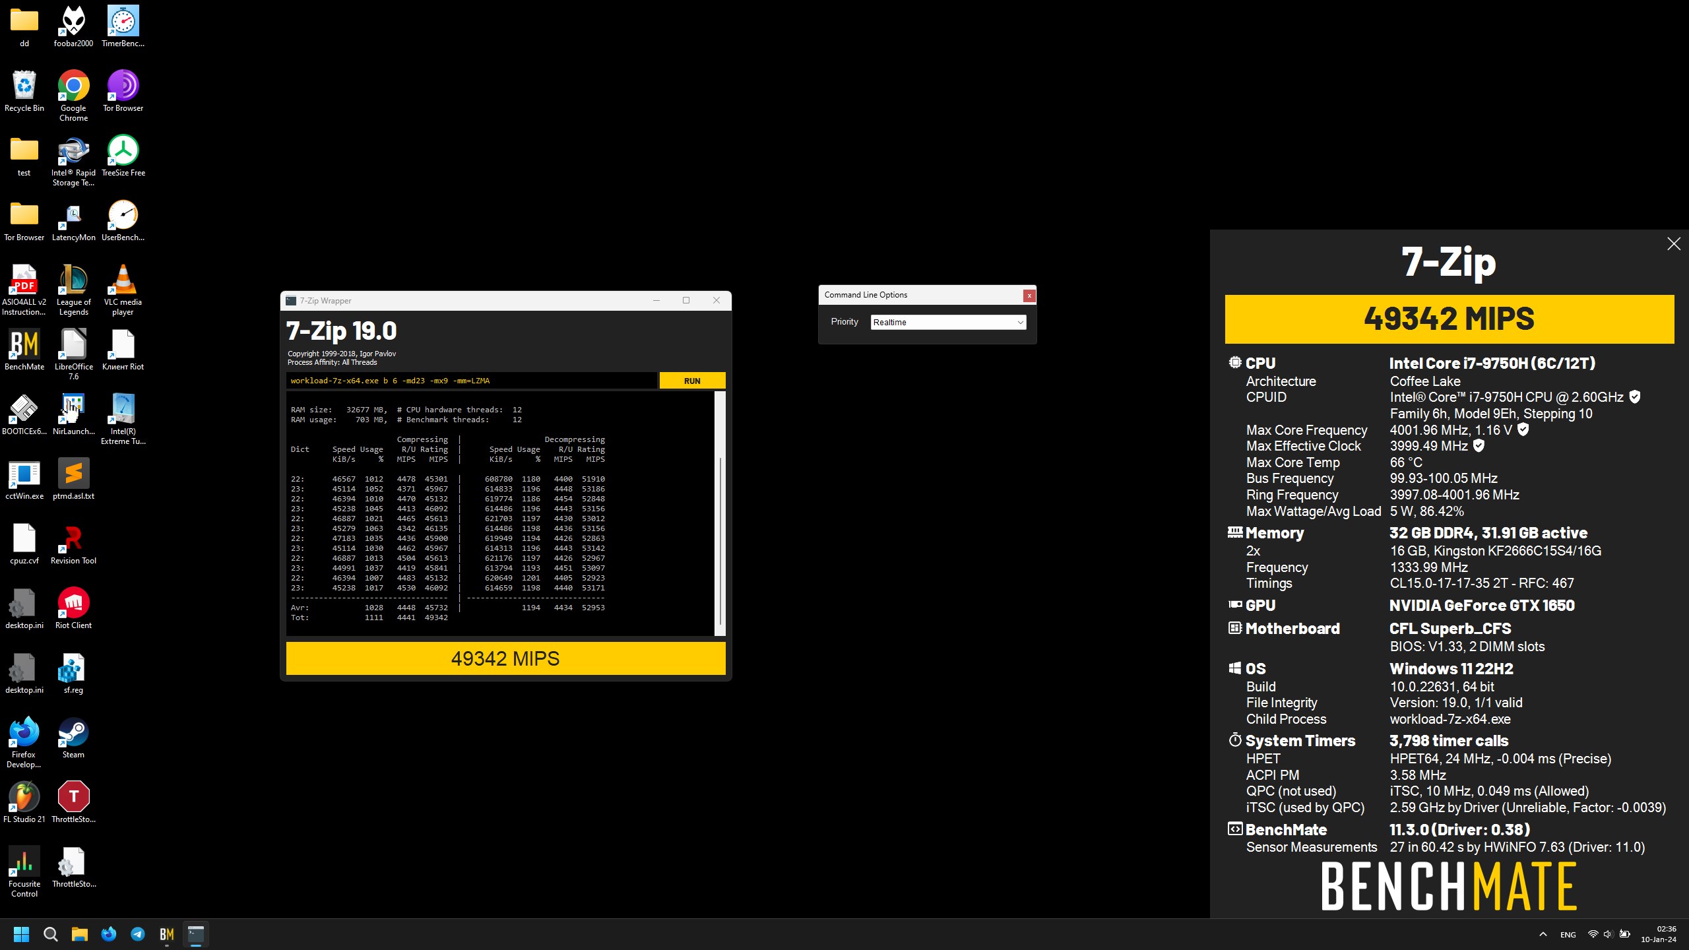Image resolution: width=1689 pixels, height=950 pixels.
Task: Switch to BenchMate in taskbar
Action: click(167, 934)
